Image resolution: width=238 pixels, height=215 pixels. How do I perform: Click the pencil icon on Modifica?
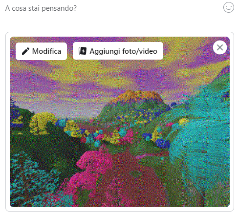pyautogui.click(x=25, y=51)
